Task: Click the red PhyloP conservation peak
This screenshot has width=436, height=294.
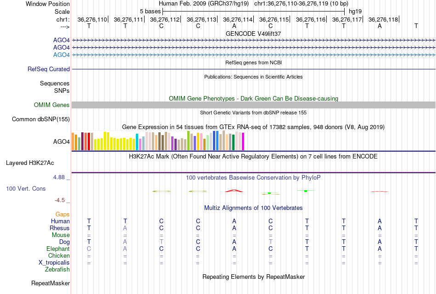Action: coord(234,191)
